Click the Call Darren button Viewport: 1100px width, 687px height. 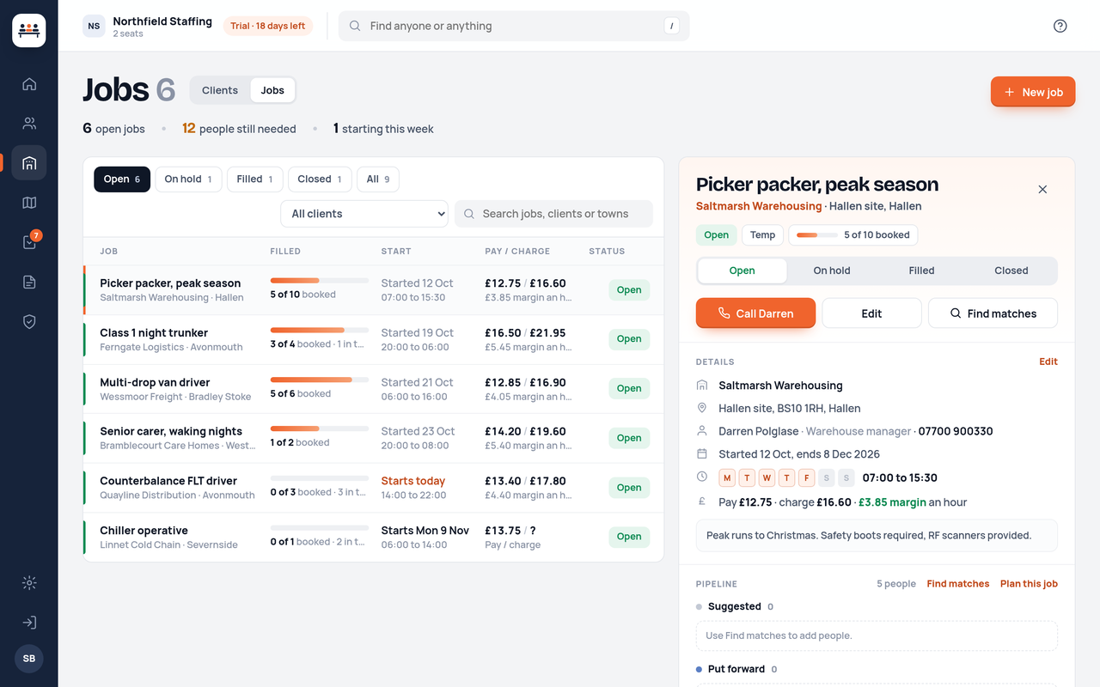[755, 313]
